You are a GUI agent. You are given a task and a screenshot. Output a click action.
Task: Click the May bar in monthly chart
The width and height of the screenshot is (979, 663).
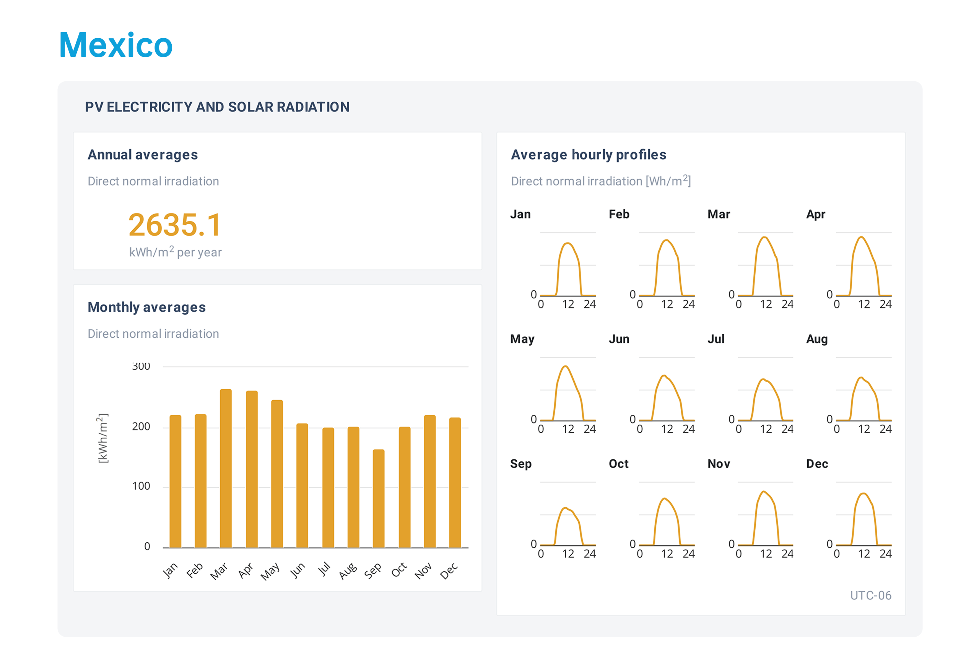tap(277, 474)
